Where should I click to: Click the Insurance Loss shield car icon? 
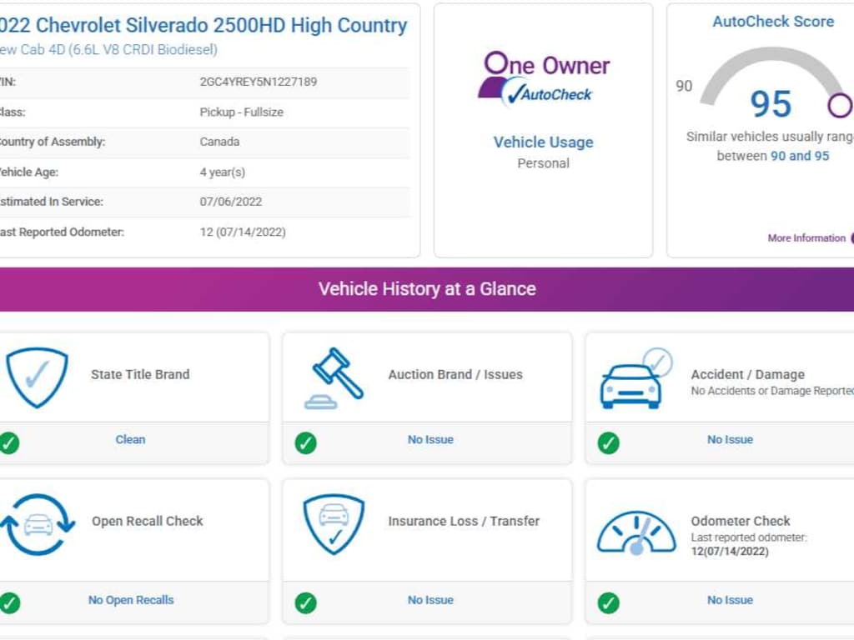pos(334,524)
